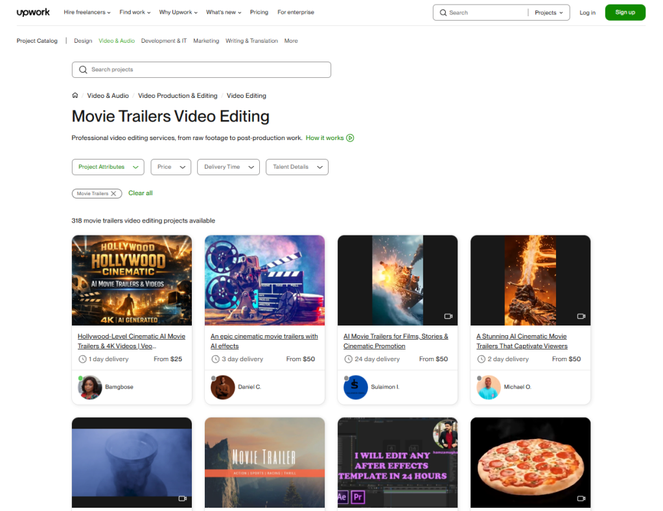Expand the Delivery Time dropdown
The image size is (663, 511).
pyautogui.click(x=228, y=167)
